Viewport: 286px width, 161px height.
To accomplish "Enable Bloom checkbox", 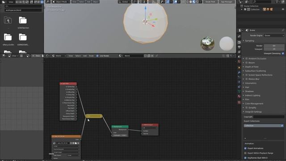I will tap(246, 63).
